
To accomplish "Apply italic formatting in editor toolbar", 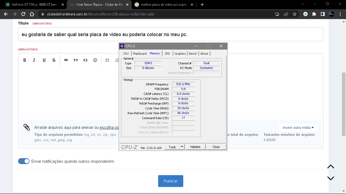I will click(x=34, y=60).
